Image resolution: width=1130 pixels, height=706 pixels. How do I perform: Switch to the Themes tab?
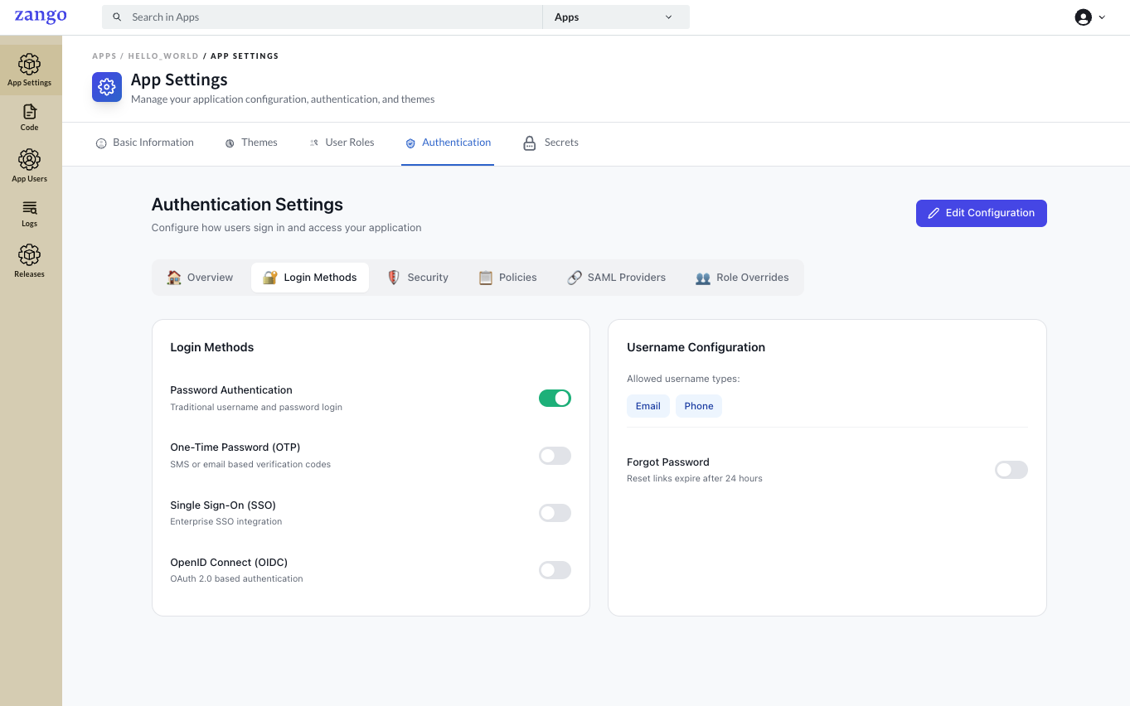251,143
